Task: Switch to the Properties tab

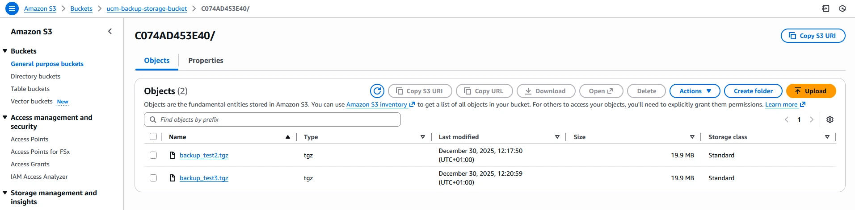Action: tap(206, 61)
